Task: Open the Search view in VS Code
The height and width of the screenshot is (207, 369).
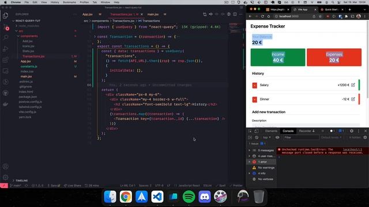Action: pyautogui.click(x=5, y=37)
